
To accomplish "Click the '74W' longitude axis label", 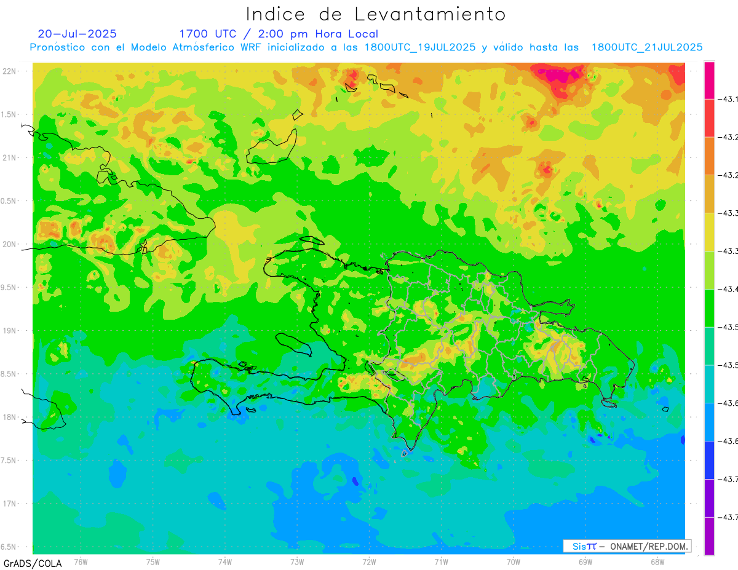I will [224, 561].
